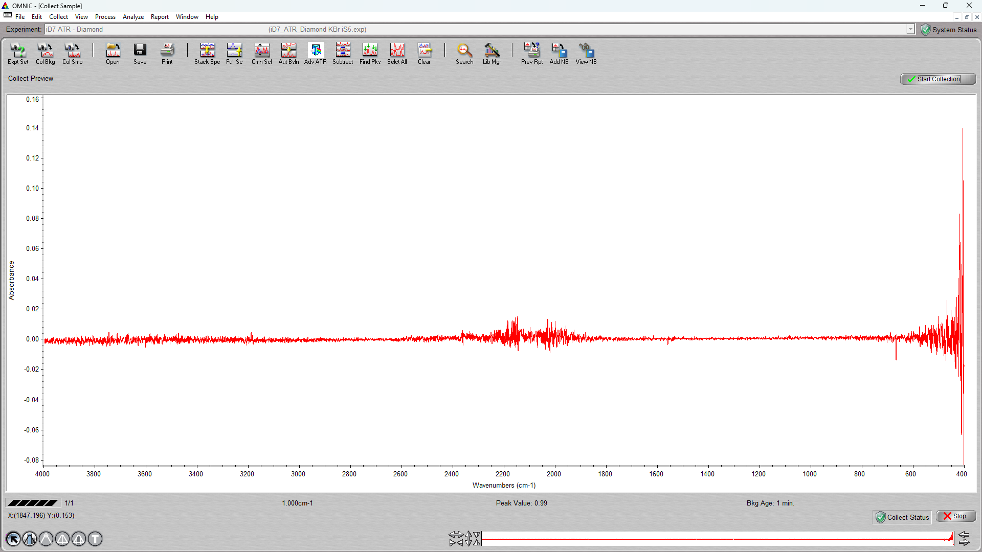The height and width of the screenshot is (552, 982).
Task: Click the roll arrows right of the view finder
Action: click(x=964, y=539)
